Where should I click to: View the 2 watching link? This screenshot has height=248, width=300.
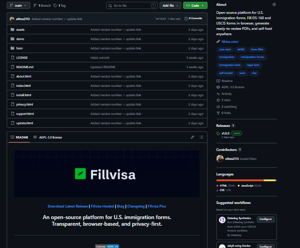click(x=227, y=107)
